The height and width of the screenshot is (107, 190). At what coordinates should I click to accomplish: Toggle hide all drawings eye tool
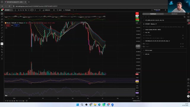pyautogui.click(x=2, y=52)
